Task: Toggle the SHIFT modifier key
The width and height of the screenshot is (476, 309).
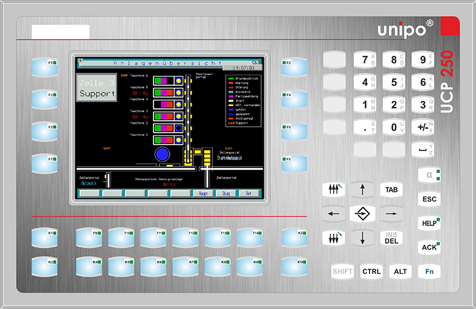Action: point(343,271)
